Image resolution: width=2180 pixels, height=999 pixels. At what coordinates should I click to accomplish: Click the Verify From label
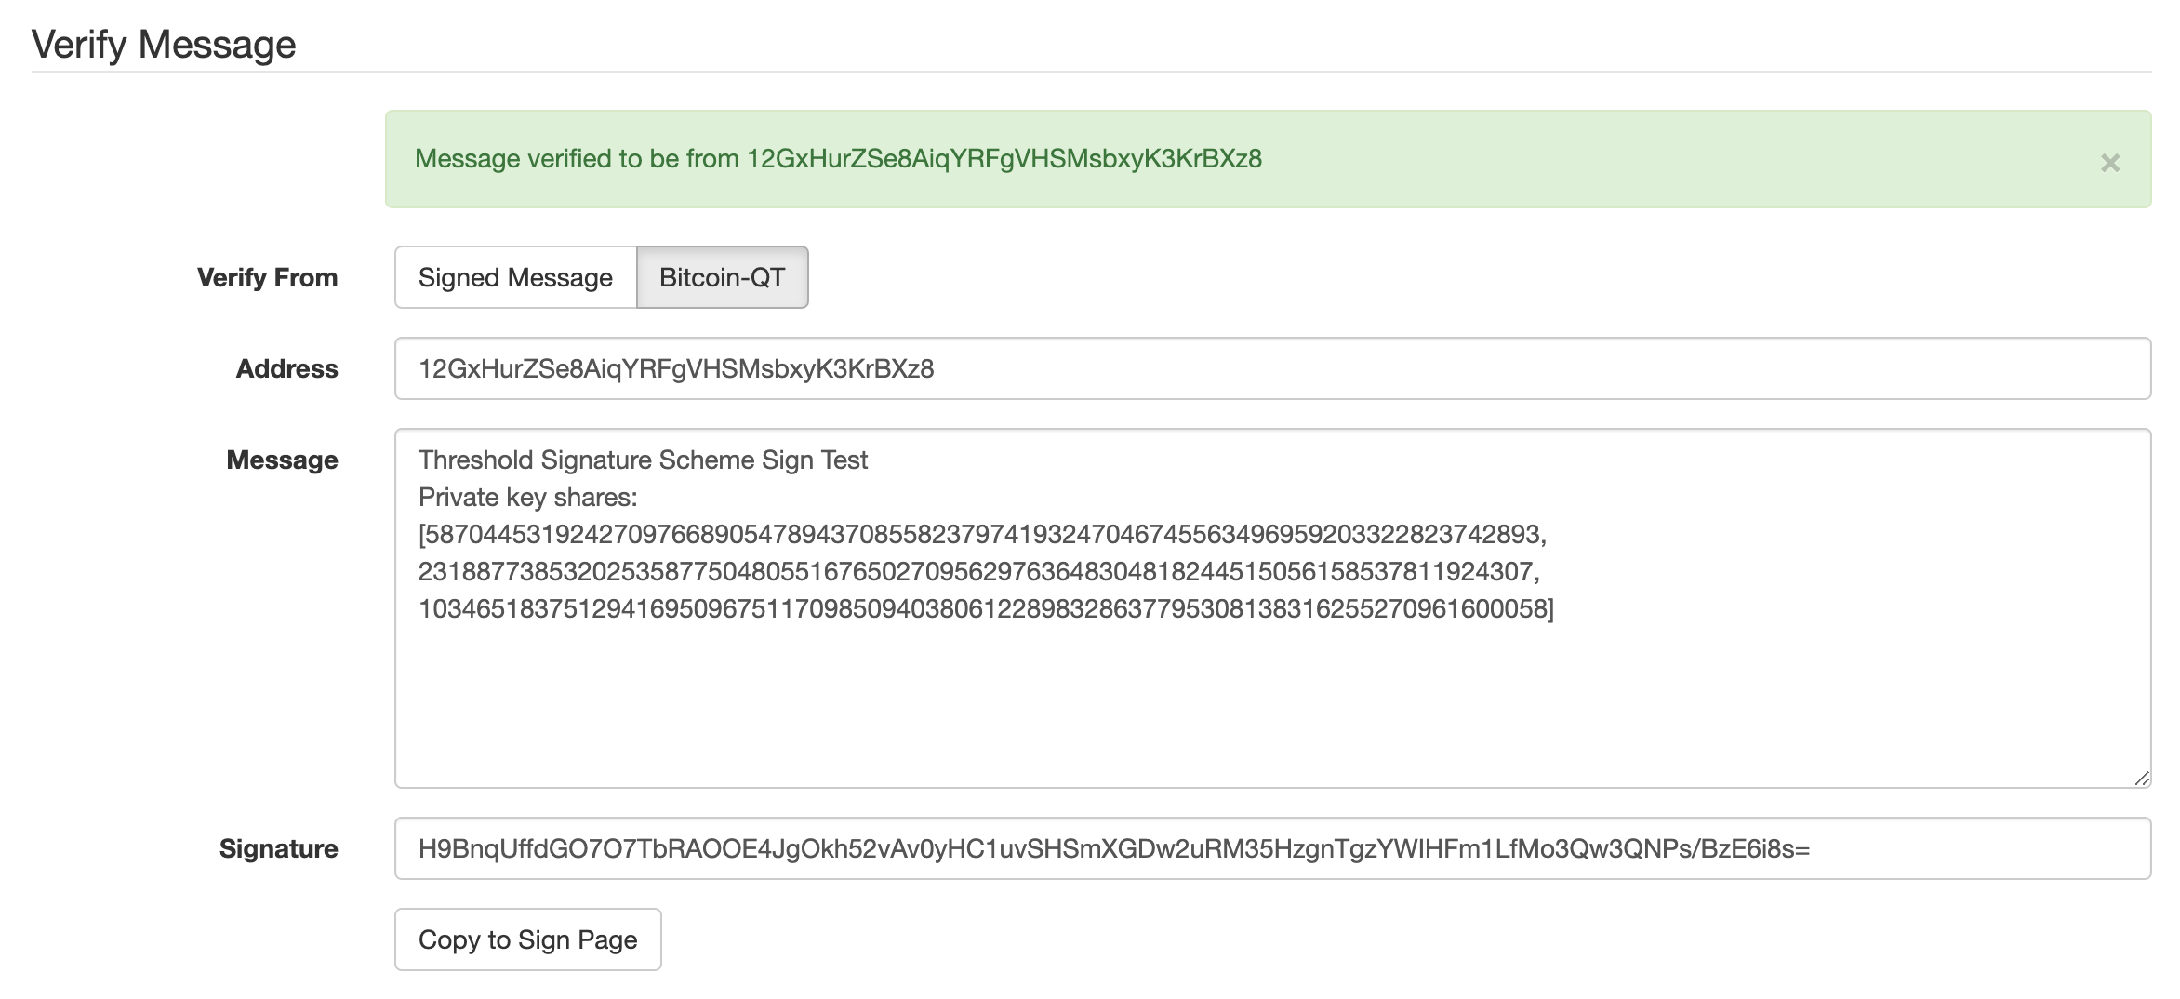pos(267,277)
